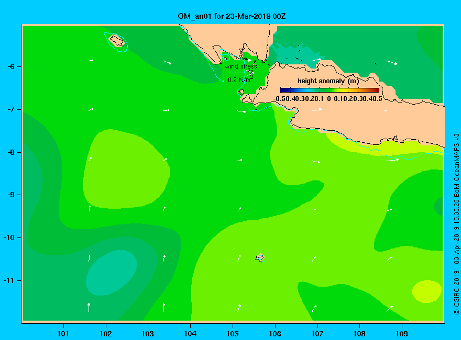Click the longitude label 104
Screen dimensions: 461x340
coord(190,334)
